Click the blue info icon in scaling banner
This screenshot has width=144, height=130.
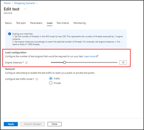(9, 34)
